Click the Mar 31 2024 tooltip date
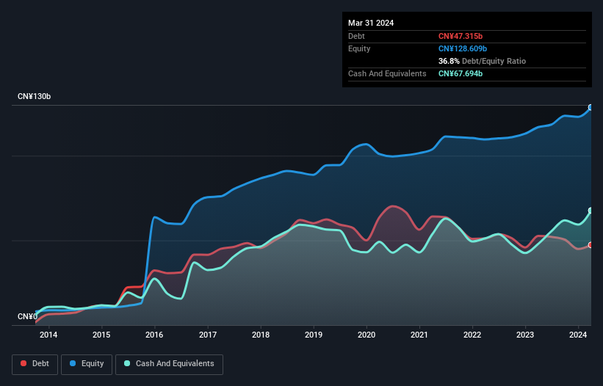This screenshot has height=386, width=603. 371,23
